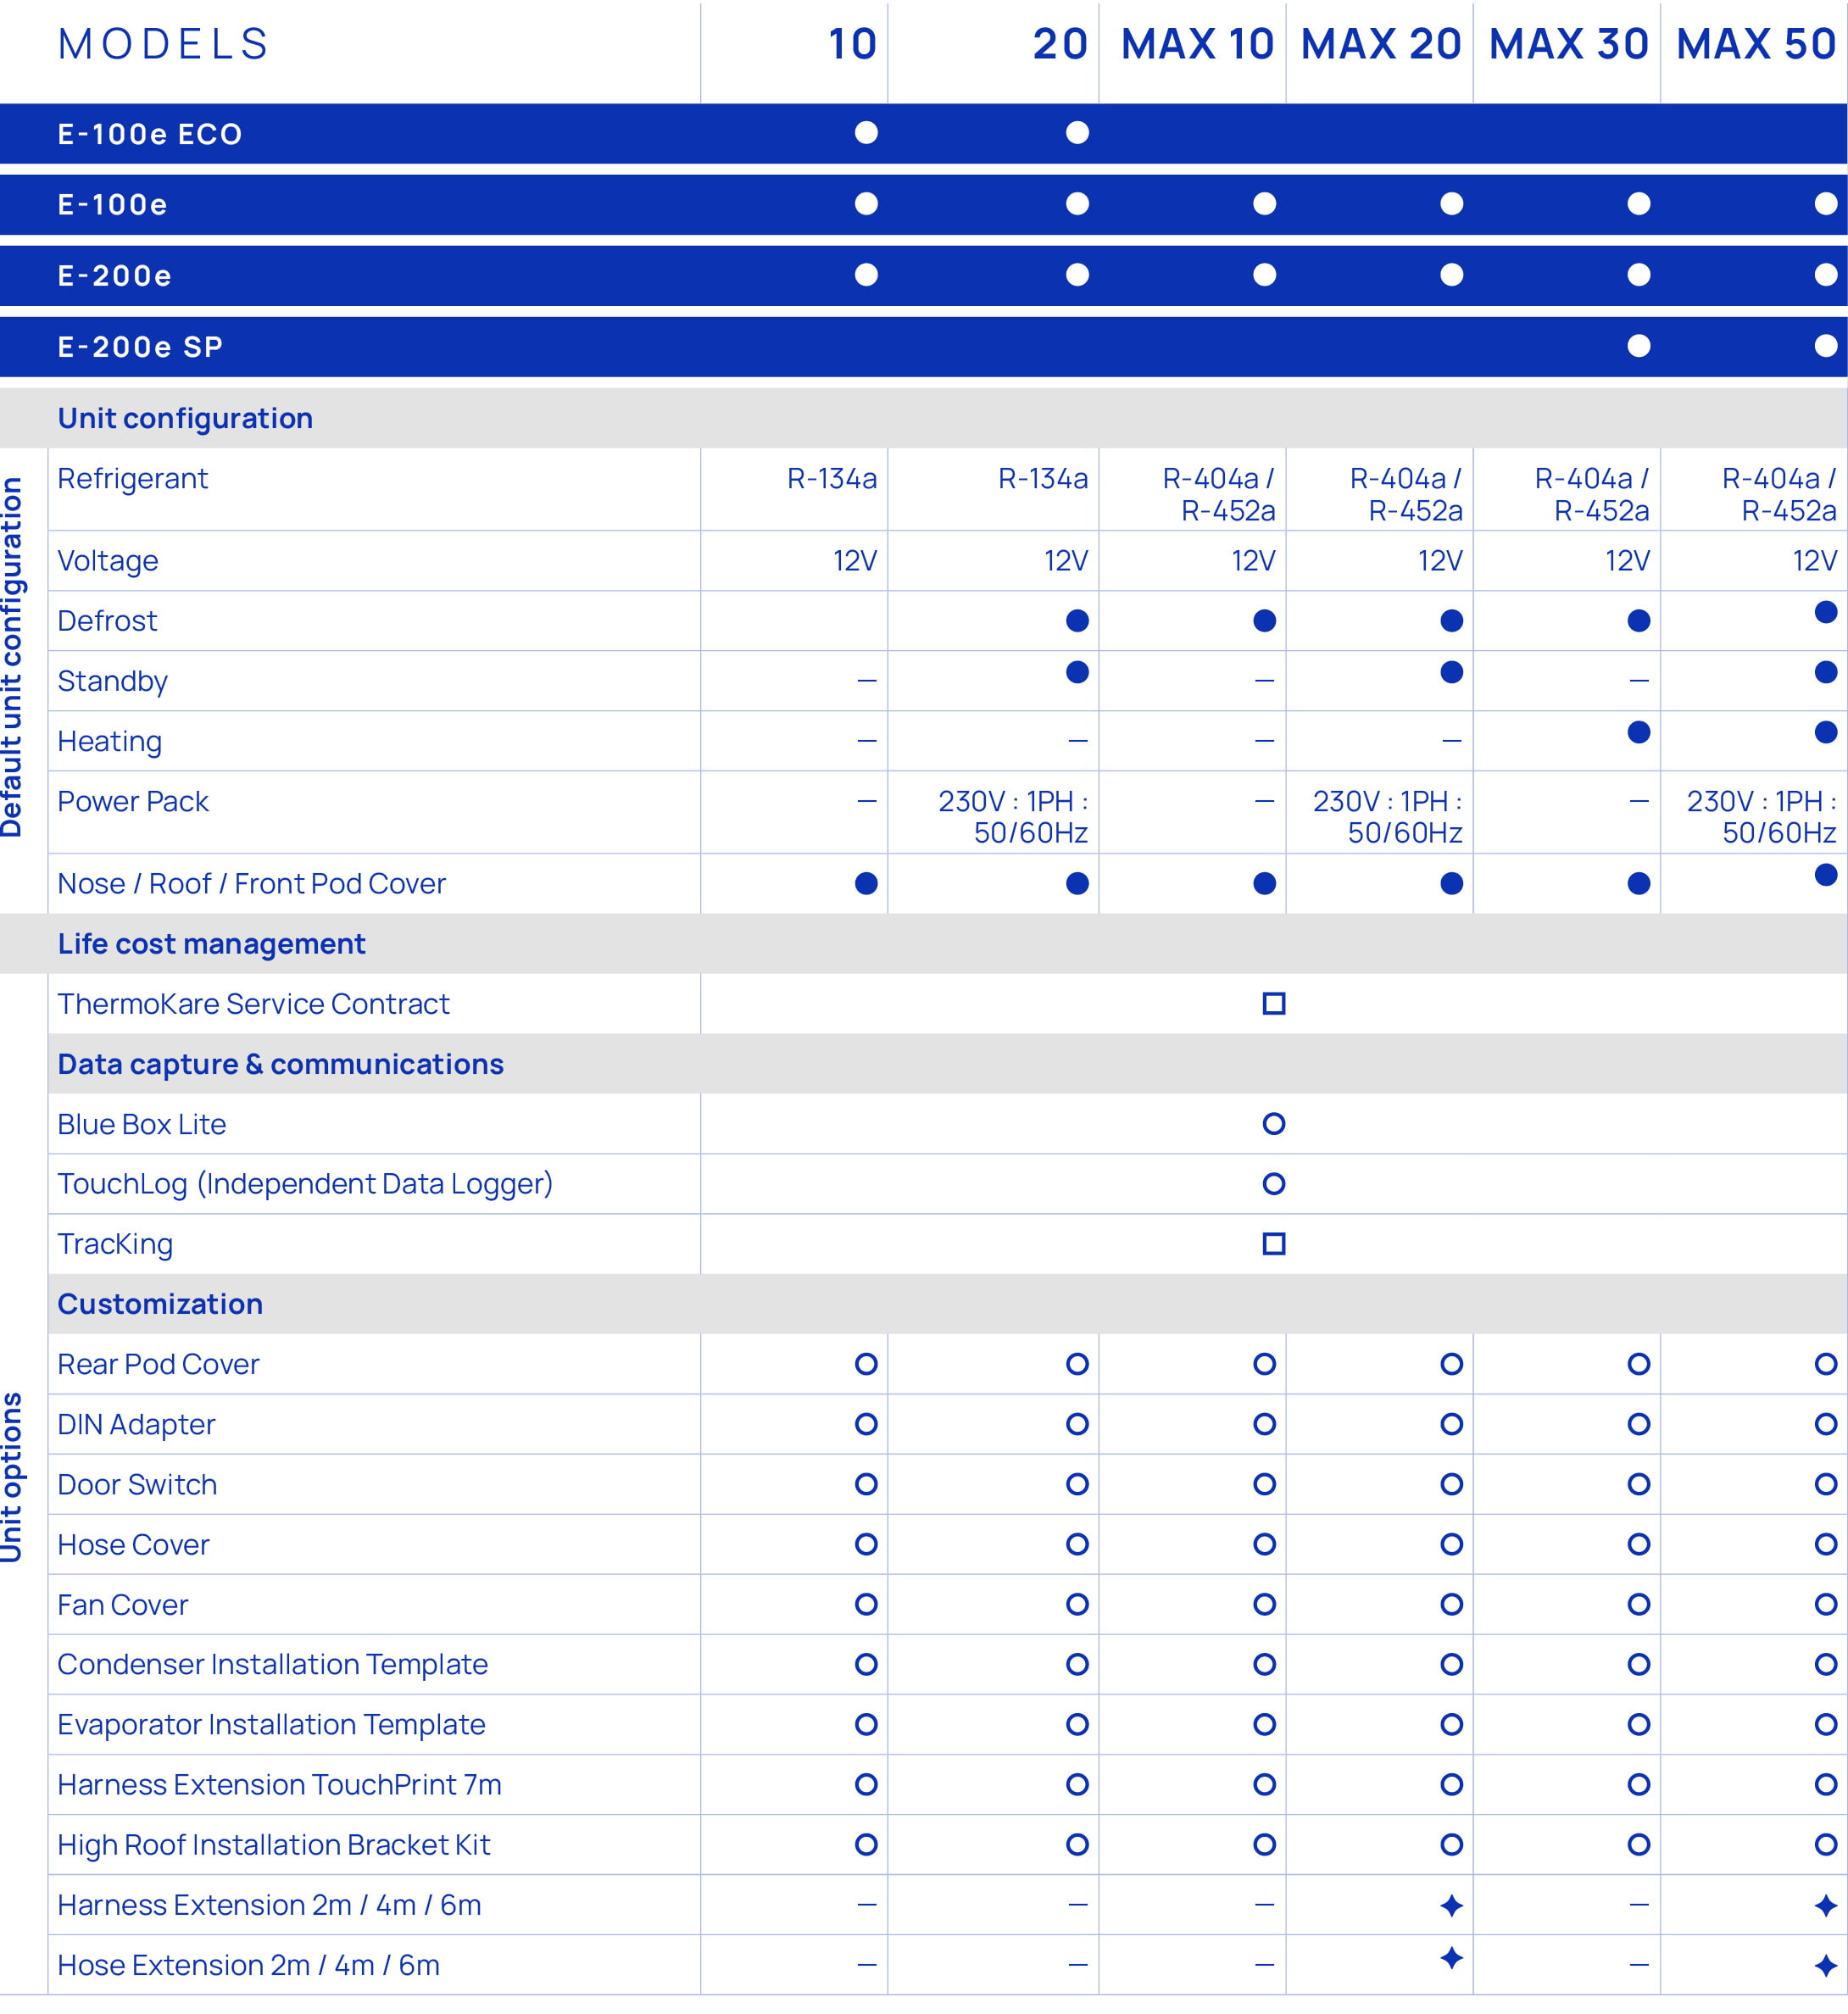Screen dimensions: 1848x2014
Task: Select the MODELS header text
Action: click(x=163, y=44)
